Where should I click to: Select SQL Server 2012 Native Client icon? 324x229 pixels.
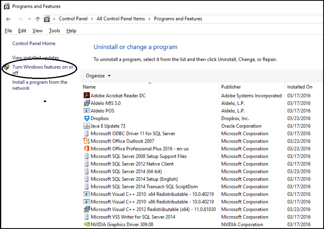pos(87,164)
